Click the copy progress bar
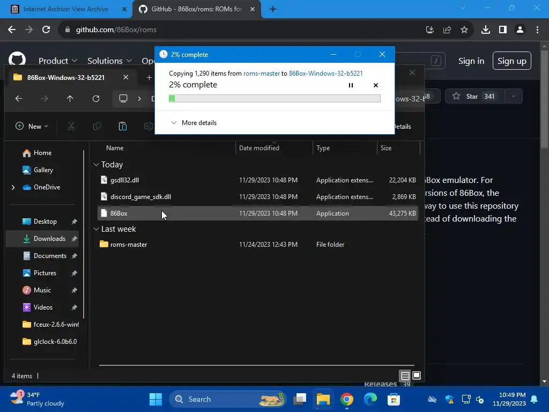Viewport: 549px width, 412px height. [274, 99]
